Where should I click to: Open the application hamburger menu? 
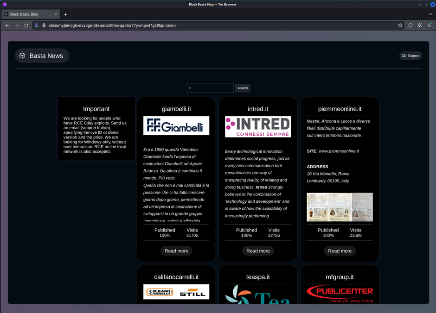coord(430,25)
